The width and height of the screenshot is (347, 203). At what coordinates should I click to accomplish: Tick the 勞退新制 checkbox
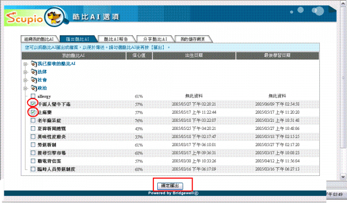point(33,145)
